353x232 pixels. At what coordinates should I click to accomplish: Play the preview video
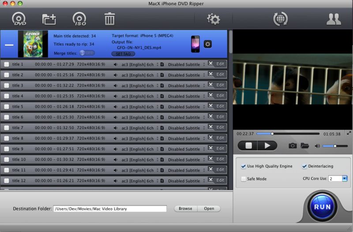point(267,146)
